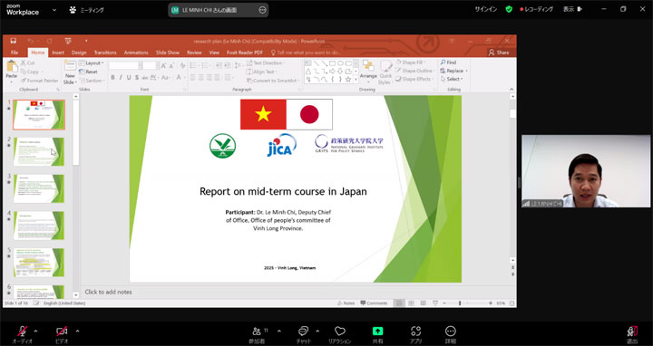Open the Select dropdown in Editing
This screenshot has height=346, width=653.
(x=452, y=79)
